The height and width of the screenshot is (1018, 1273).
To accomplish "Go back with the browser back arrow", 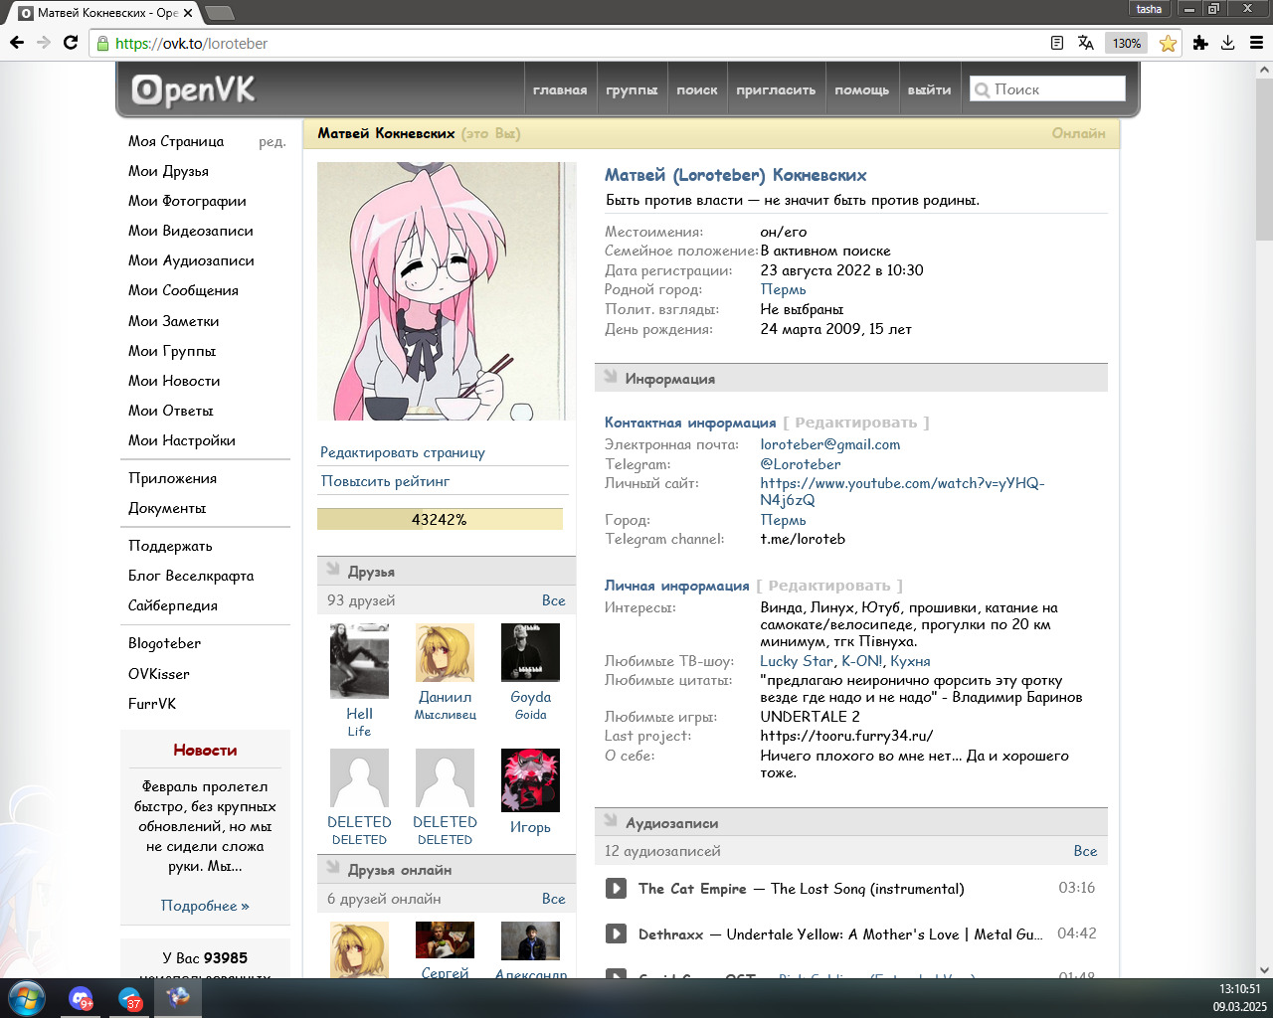I will tap(16, 43).
